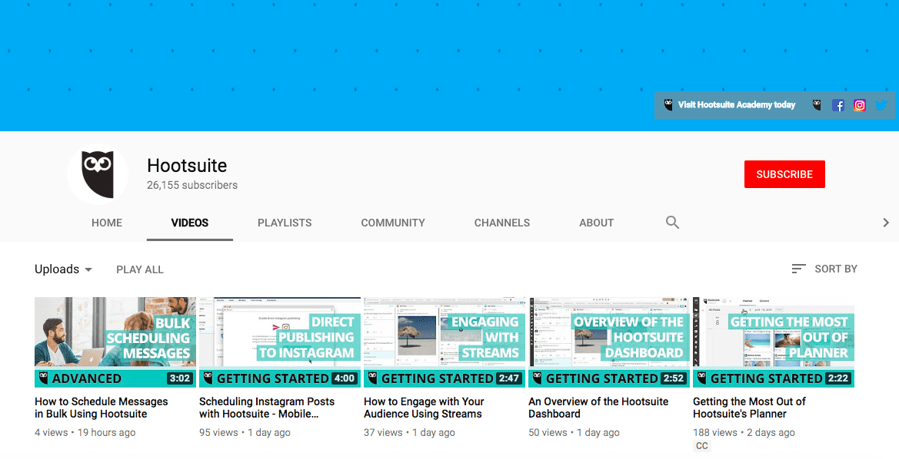Click the 4:00 duration badge
Screen dimensions: 899x459
point(344,378)
